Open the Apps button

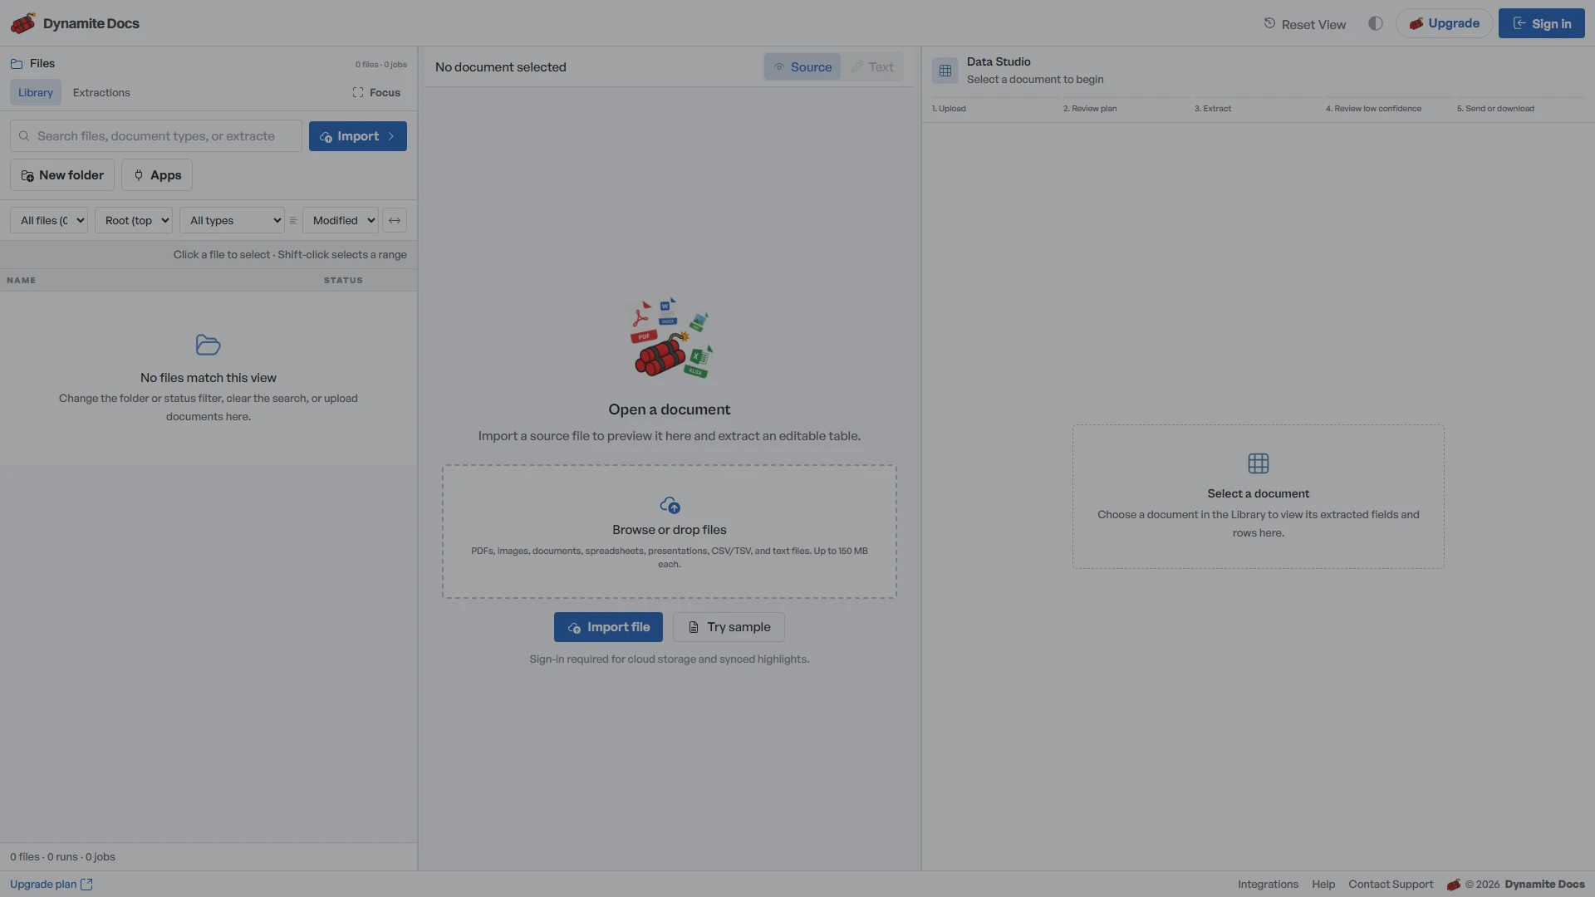(x=157, y=175)
